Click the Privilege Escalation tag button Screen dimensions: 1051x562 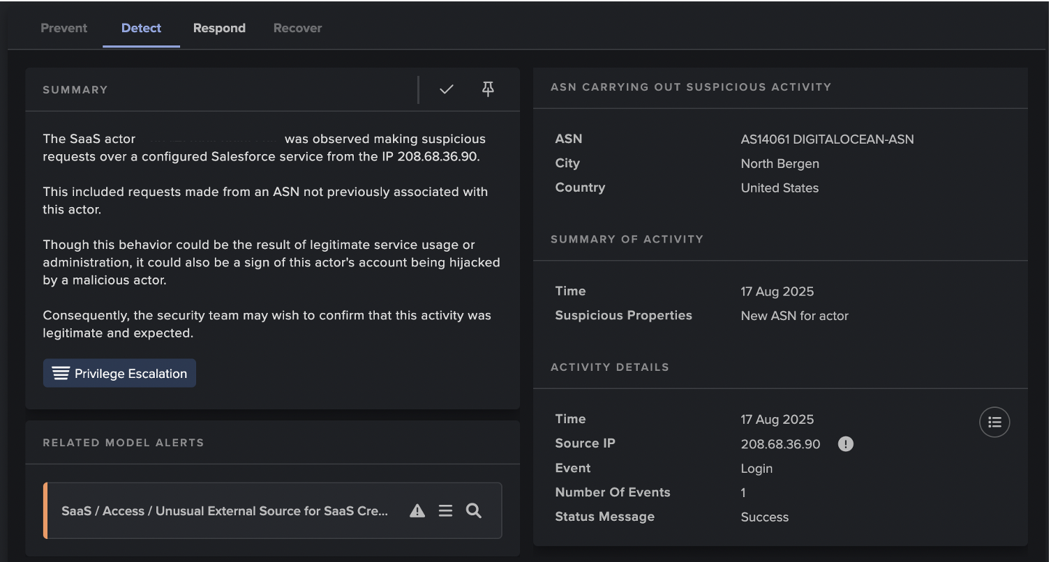(119, 372)
